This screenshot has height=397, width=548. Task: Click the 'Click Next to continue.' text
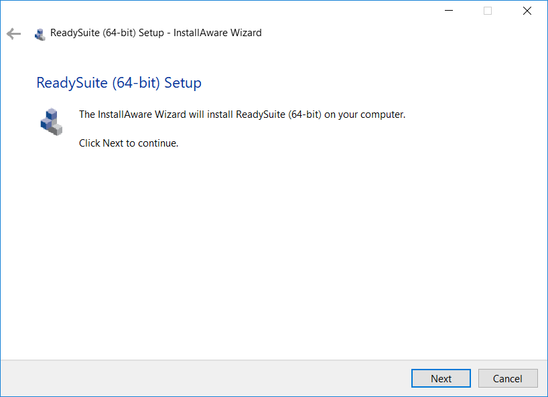coord(129,143)
